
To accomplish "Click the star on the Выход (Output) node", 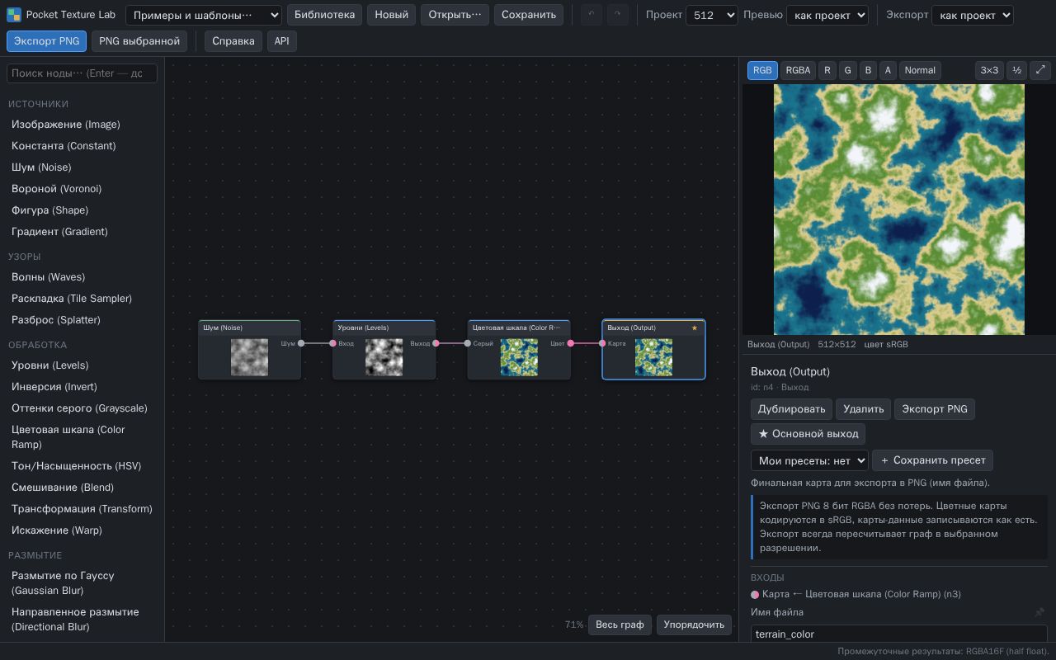I will 695,328.
